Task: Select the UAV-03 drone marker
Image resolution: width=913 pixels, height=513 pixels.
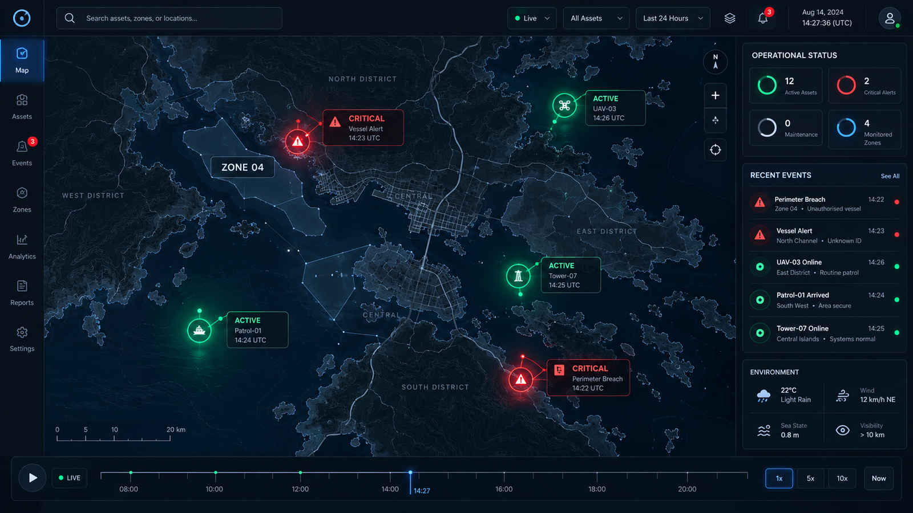Action: pos(564,105)
